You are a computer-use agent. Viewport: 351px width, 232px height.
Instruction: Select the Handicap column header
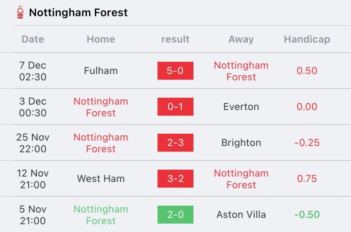tap(307, 39)
